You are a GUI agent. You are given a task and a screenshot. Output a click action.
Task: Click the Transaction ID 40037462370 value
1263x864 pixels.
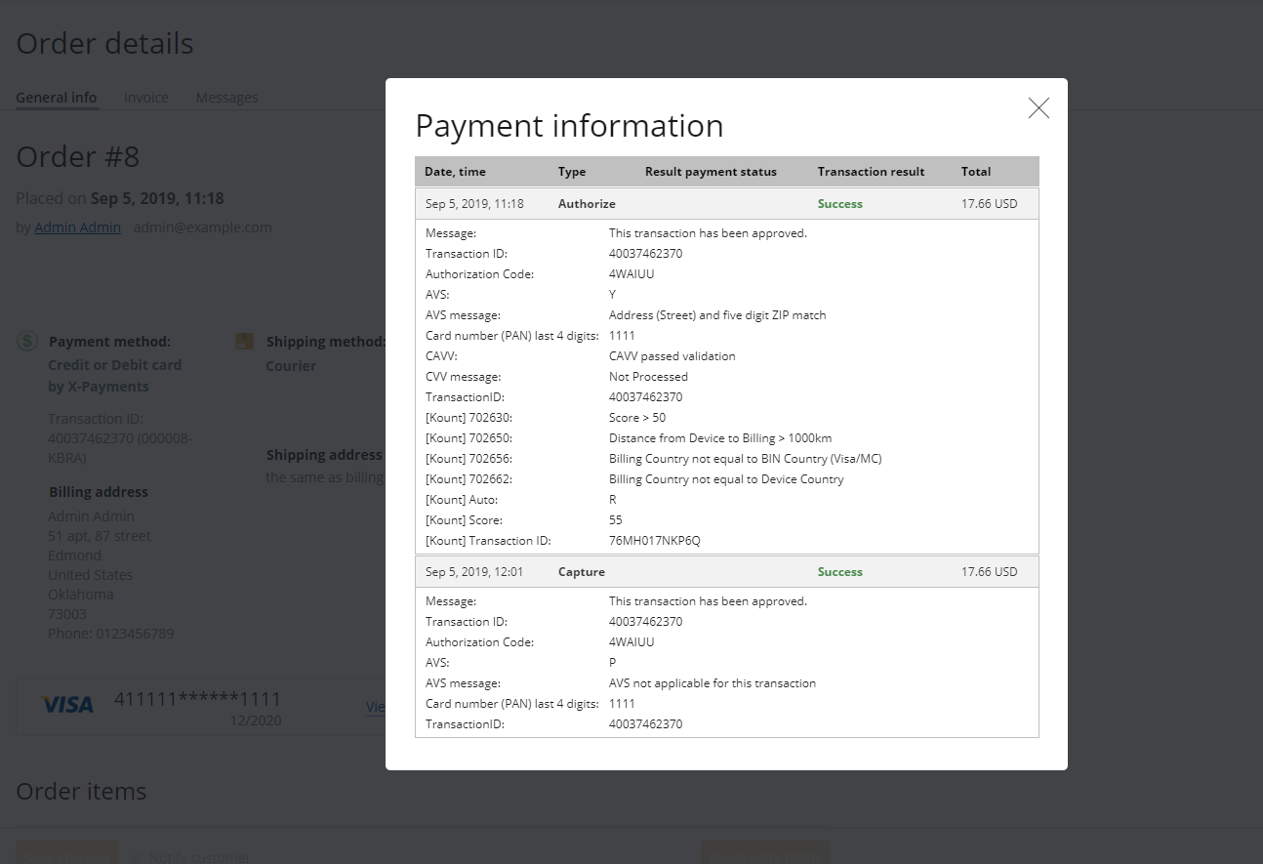click(645, 253)
